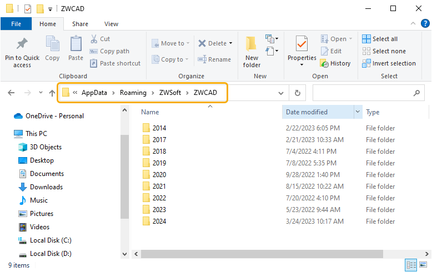The width and height of the screenshot is (432, 272).
Task: Open the Date modified column filter dropdown
Action: (x=358, y=112)
